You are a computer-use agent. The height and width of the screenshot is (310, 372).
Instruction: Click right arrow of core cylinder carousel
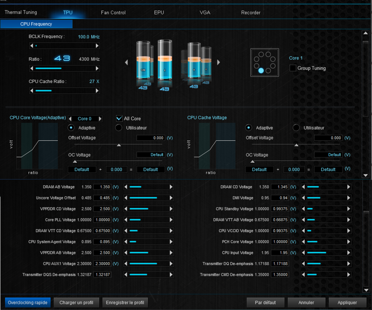218,62
